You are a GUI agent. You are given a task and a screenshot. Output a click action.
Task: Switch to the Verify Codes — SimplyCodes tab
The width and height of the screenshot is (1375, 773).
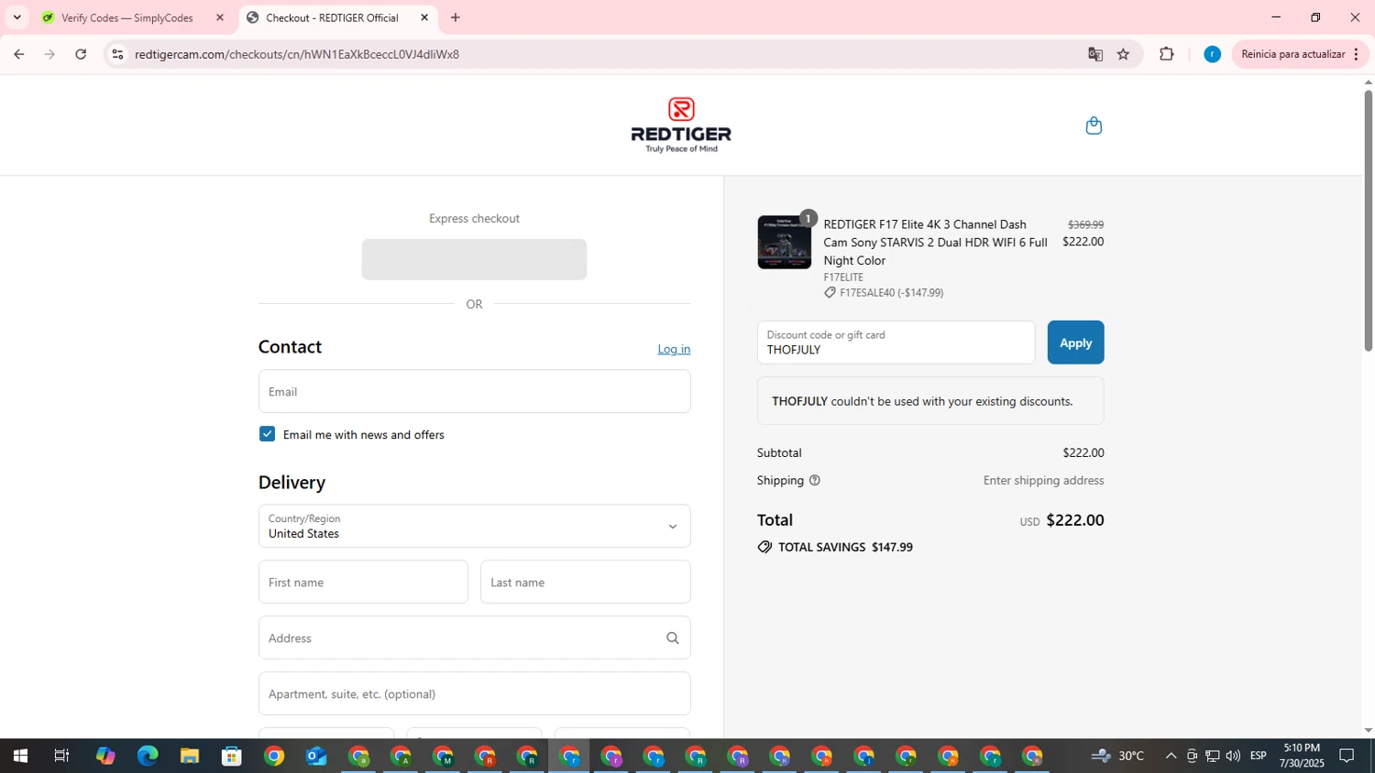(128, 17)
